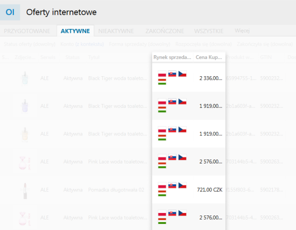This screenshot has height=230, width=296.
Task: Switch to the NIEAKTYWNE tab
Action: pyautogui.click(x=116, y=31)
